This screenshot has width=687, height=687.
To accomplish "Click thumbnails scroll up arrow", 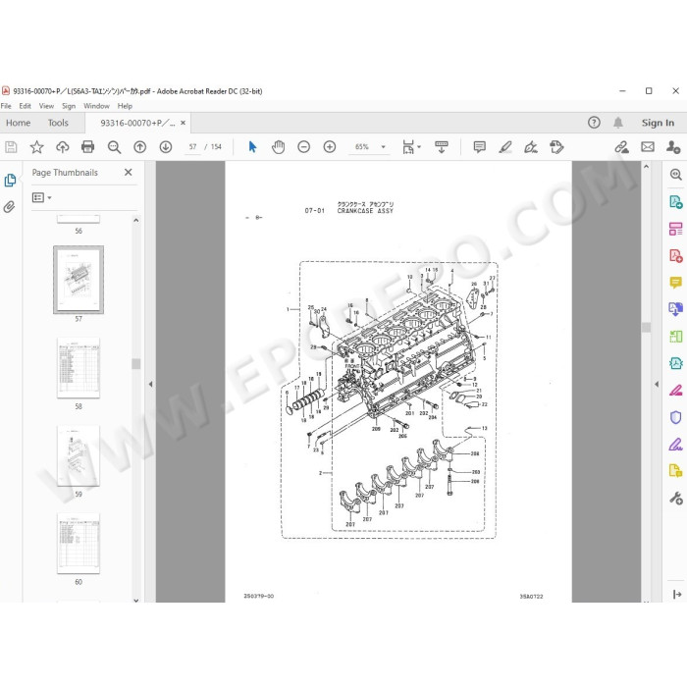I will click(136, 221).
